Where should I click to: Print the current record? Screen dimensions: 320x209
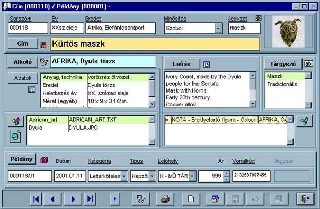click(x=165, y=199)
